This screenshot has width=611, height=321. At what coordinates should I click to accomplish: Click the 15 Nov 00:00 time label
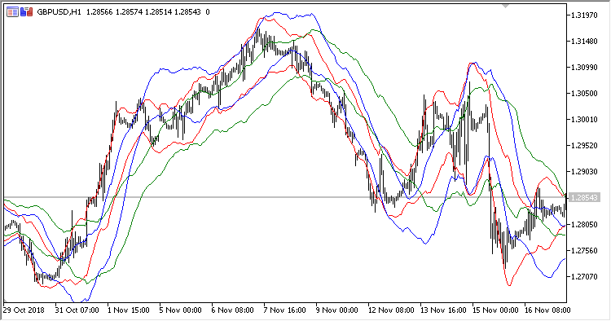495,310
